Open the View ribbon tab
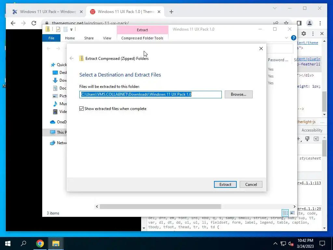 [x=107, y=38]
